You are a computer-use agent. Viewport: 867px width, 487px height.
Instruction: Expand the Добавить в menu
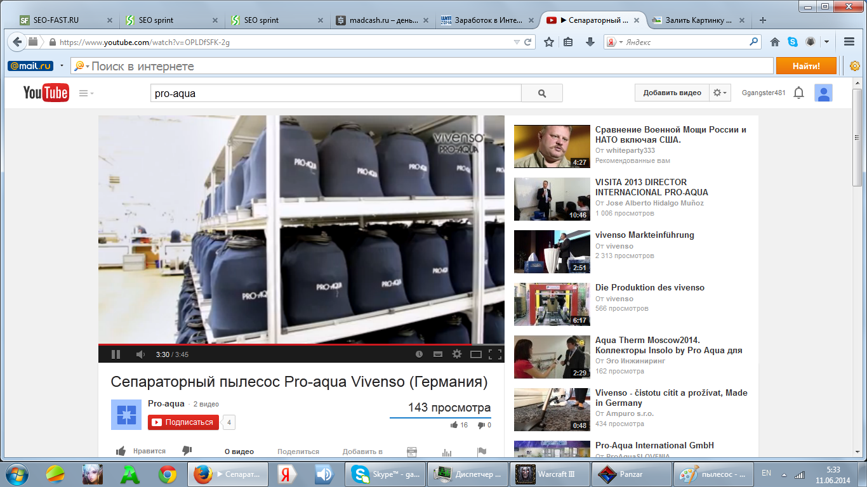tap(362, 452)
